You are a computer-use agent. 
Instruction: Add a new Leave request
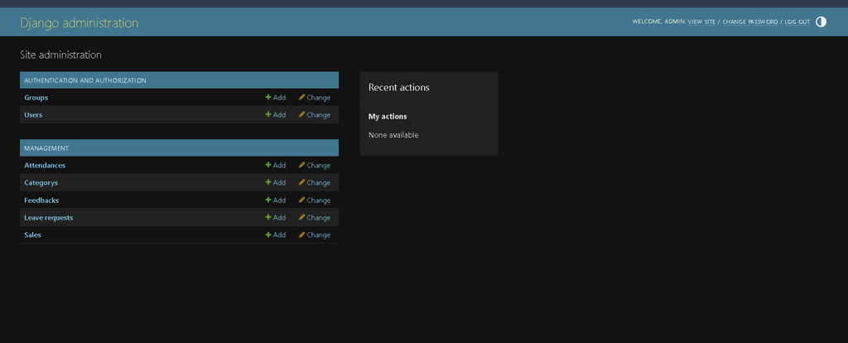[x=275, y=218]
